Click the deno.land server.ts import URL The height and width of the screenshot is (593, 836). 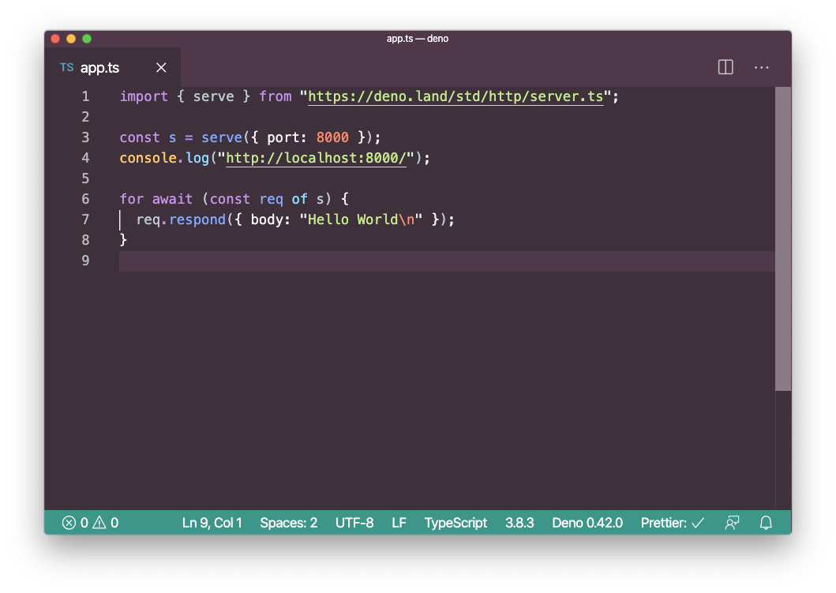tap(455, 96)
